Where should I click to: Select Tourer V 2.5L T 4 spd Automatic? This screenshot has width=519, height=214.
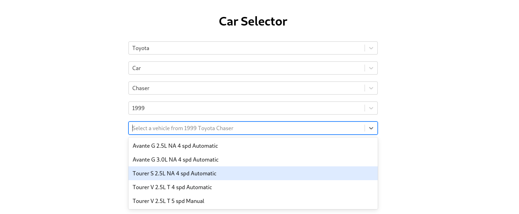[x=172, y=187]
